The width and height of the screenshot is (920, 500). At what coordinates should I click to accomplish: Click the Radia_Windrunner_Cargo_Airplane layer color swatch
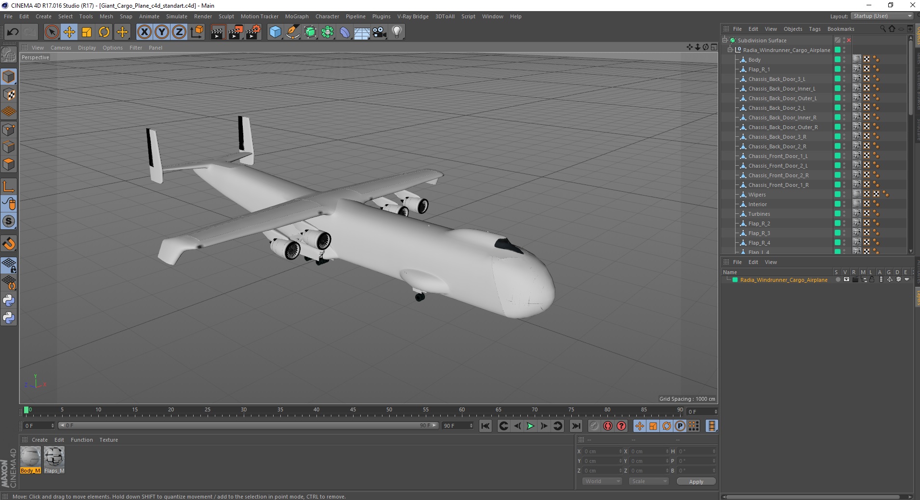coord(735,280)
